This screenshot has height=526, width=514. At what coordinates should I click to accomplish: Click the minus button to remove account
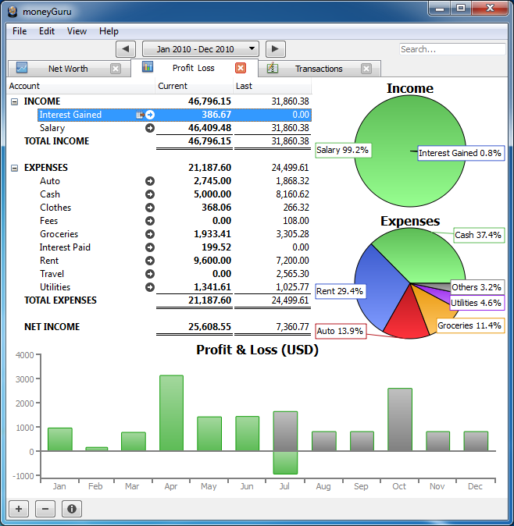pyautogui.click(x=45, y=509)
